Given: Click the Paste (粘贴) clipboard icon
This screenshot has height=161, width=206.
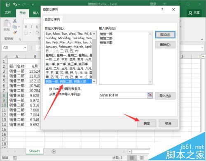Looking at the screenshot, I should (x=7, y=23).
